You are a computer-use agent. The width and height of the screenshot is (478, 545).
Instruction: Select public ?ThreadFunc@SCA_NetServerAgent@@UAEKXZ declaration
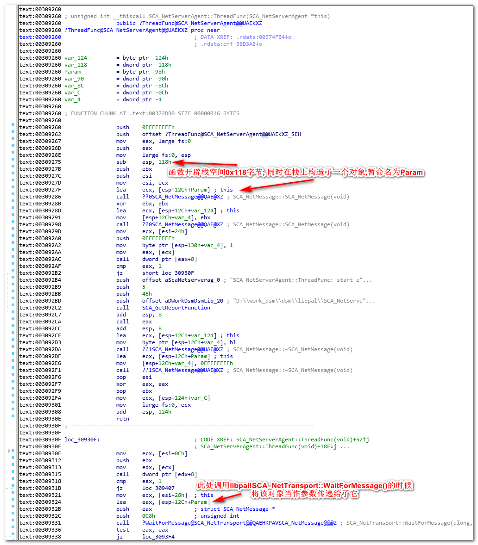point(189,23)
